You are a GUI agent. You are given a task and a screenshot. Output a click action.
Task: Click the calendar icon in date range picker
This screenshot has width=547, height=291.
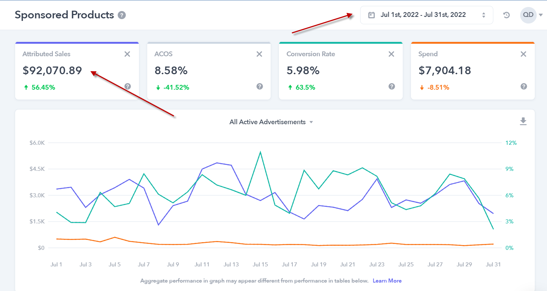372,15
